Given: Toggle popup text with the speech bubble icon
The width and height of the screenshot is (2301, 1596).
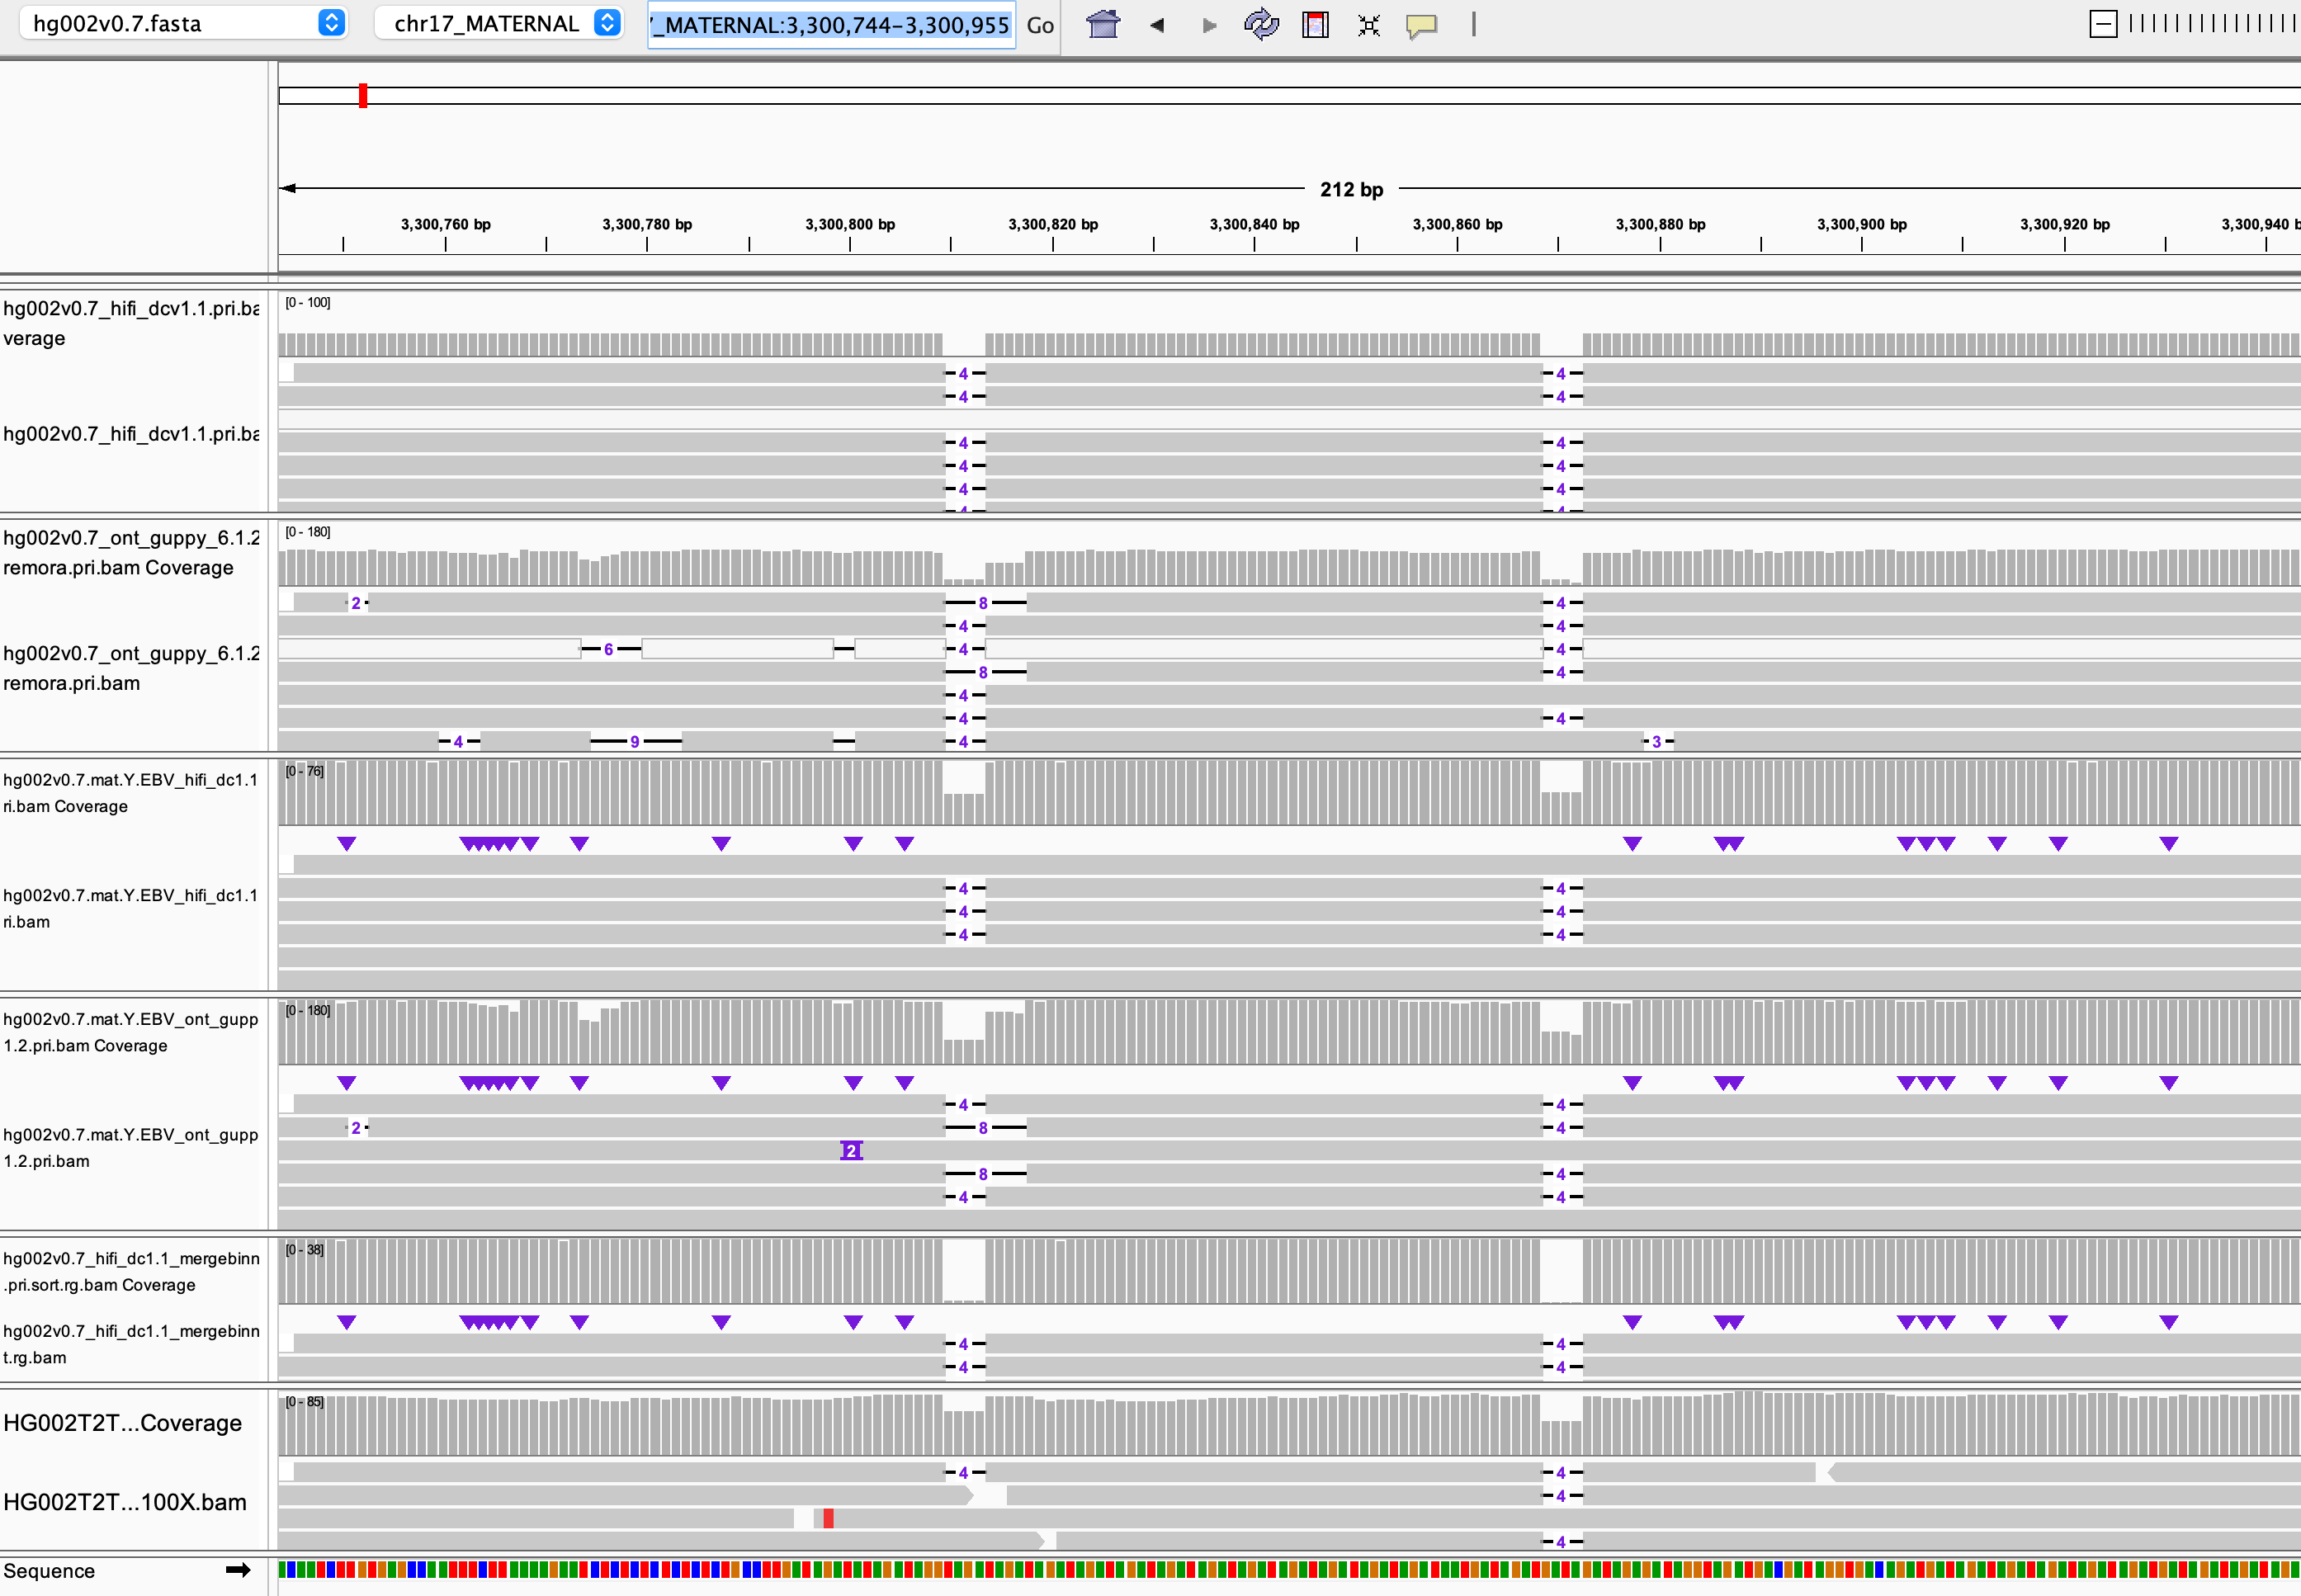Looking at the screenshot, I should pyautogui.click(x=1421, y=24).
